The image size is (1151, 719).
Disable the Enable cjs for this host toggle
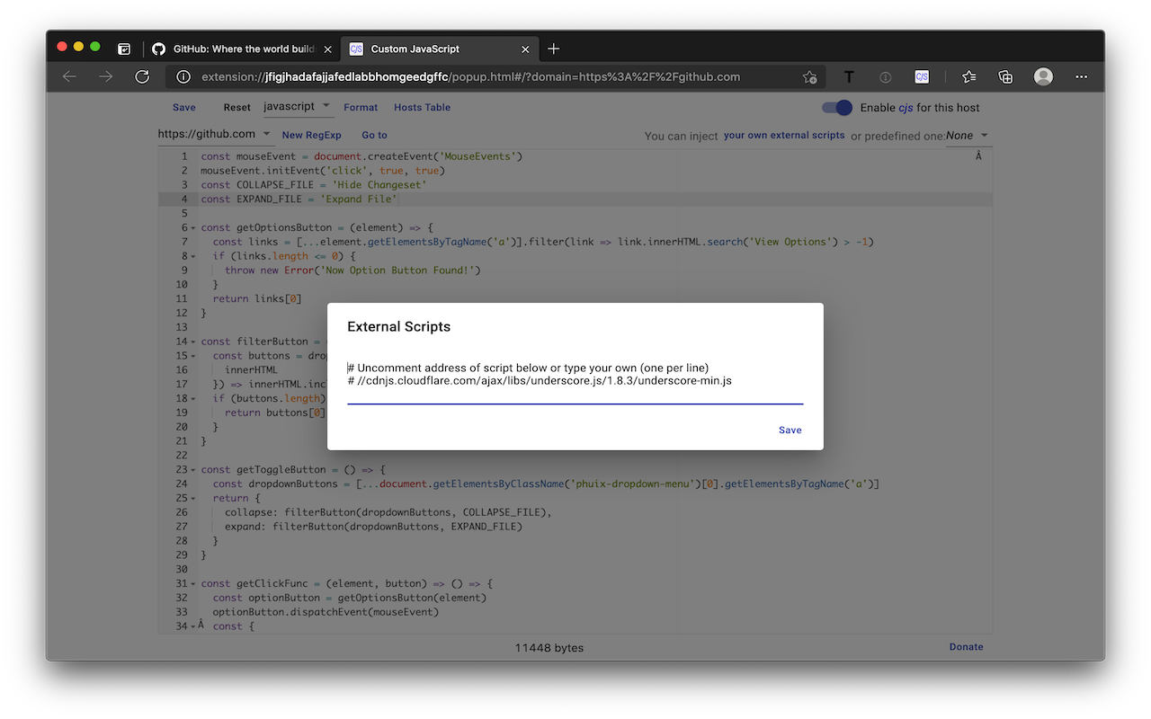pos(836,107)
